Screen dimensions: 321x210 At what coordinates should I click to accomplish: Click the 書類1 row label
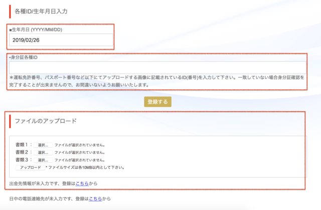tap(24, 145)
